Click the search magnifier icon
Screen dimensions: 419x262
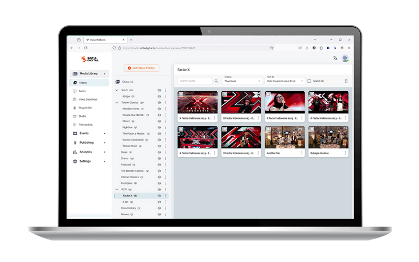(216, 81)
